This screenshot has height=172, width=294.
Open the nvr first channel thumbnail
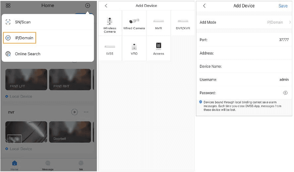click(x=26, y=132)
